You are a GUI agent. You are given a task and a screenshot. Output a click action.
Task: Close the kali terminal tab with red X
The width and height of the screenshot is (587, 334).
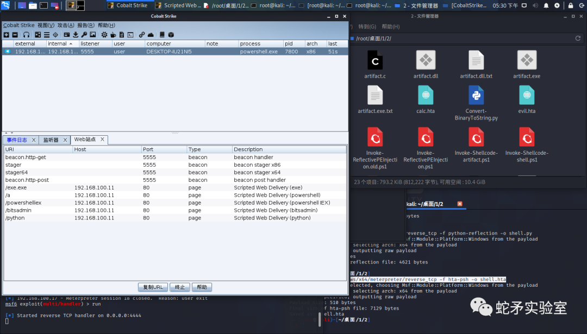[460, 204]
